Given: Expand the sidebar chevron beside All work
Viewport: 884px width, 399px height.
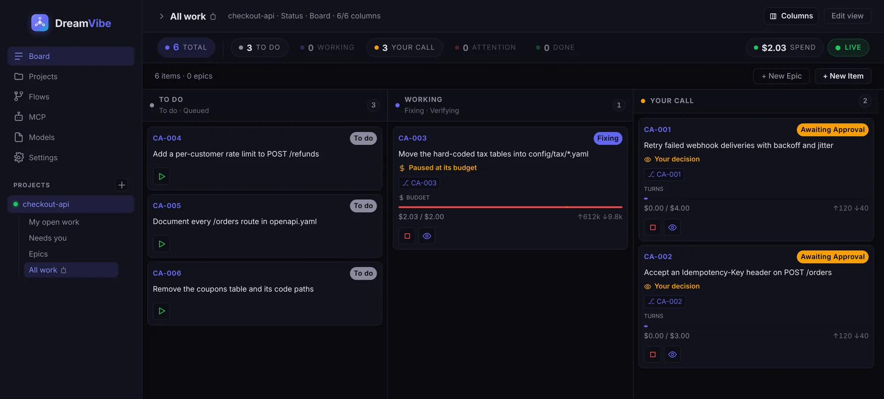Looking at the screenshot, I should coord(161,16).
